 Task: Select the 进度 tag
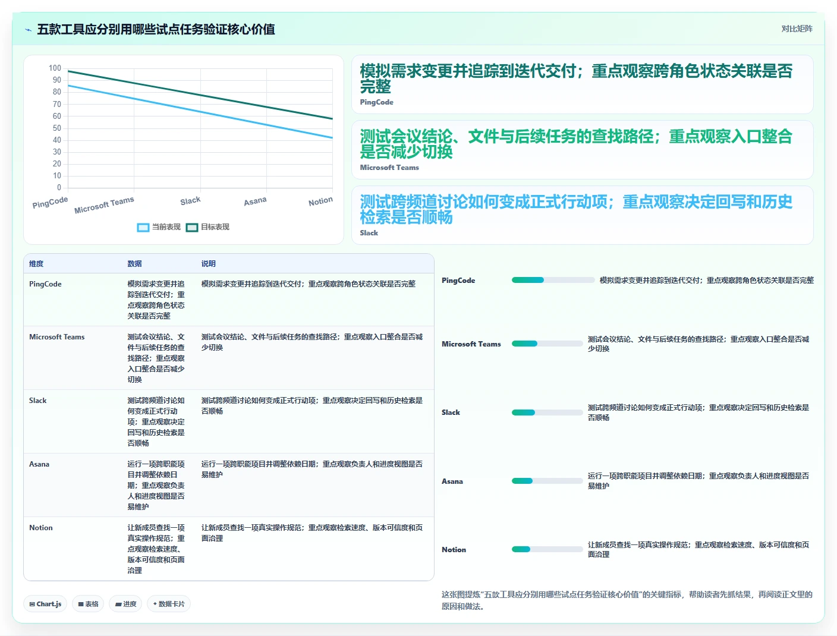coord(125,604)
